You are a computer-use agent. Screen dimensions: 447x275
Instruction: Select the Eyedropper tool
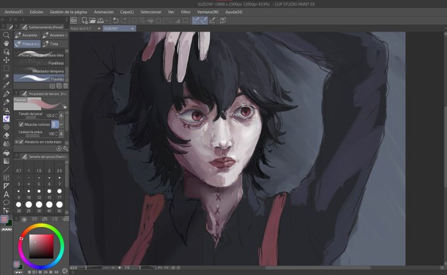(x=7, y=85)
